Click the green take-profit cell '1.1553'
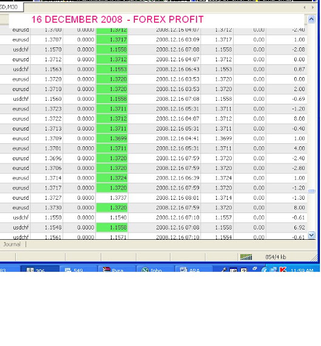The height and width of the screenshot is (346, 321). [x=112, y=69]
